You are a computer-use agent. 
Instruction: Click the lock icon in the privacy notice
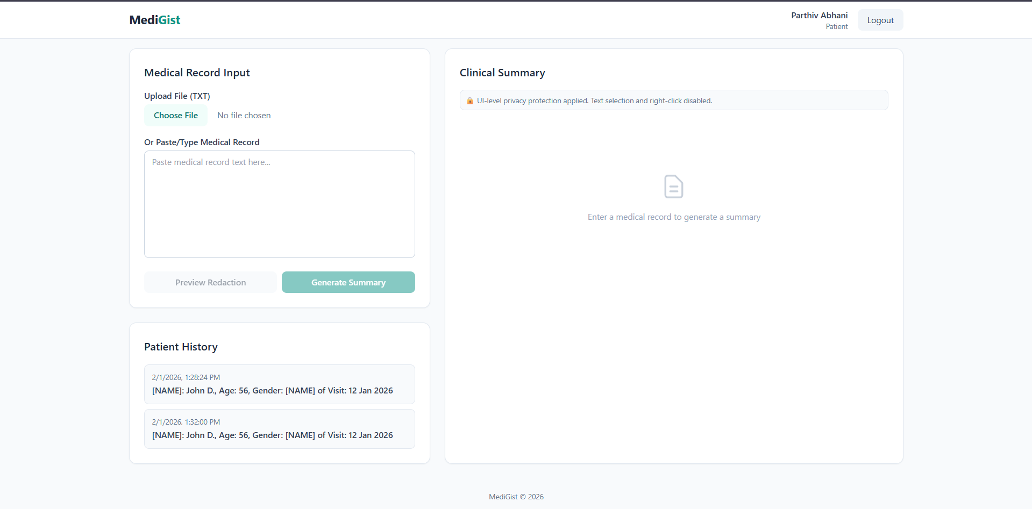470,100
